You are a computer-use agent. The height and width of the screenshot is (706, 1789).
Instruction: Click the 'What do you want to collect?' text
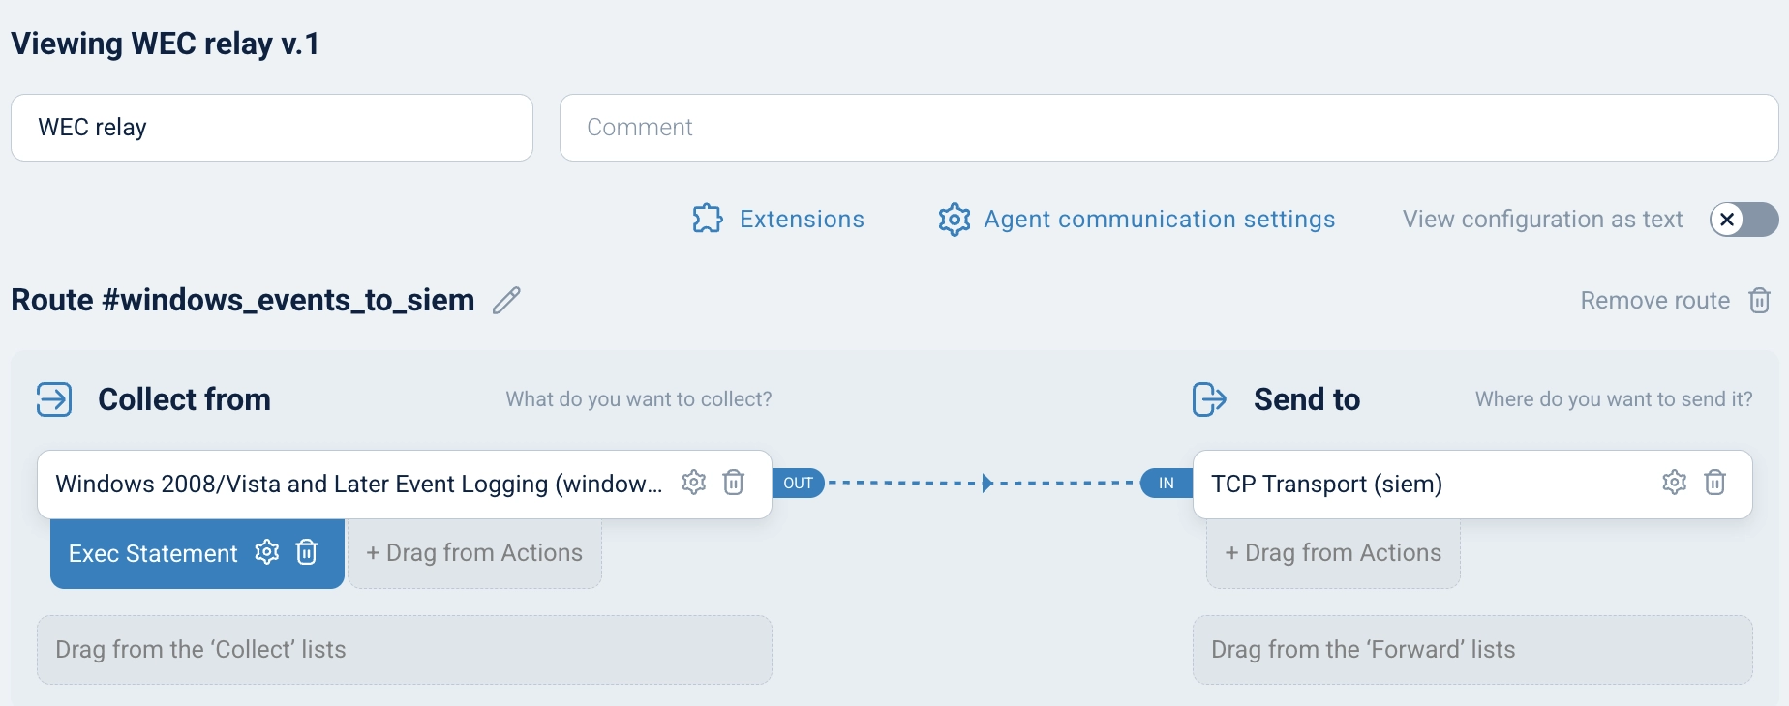[639, 399]
